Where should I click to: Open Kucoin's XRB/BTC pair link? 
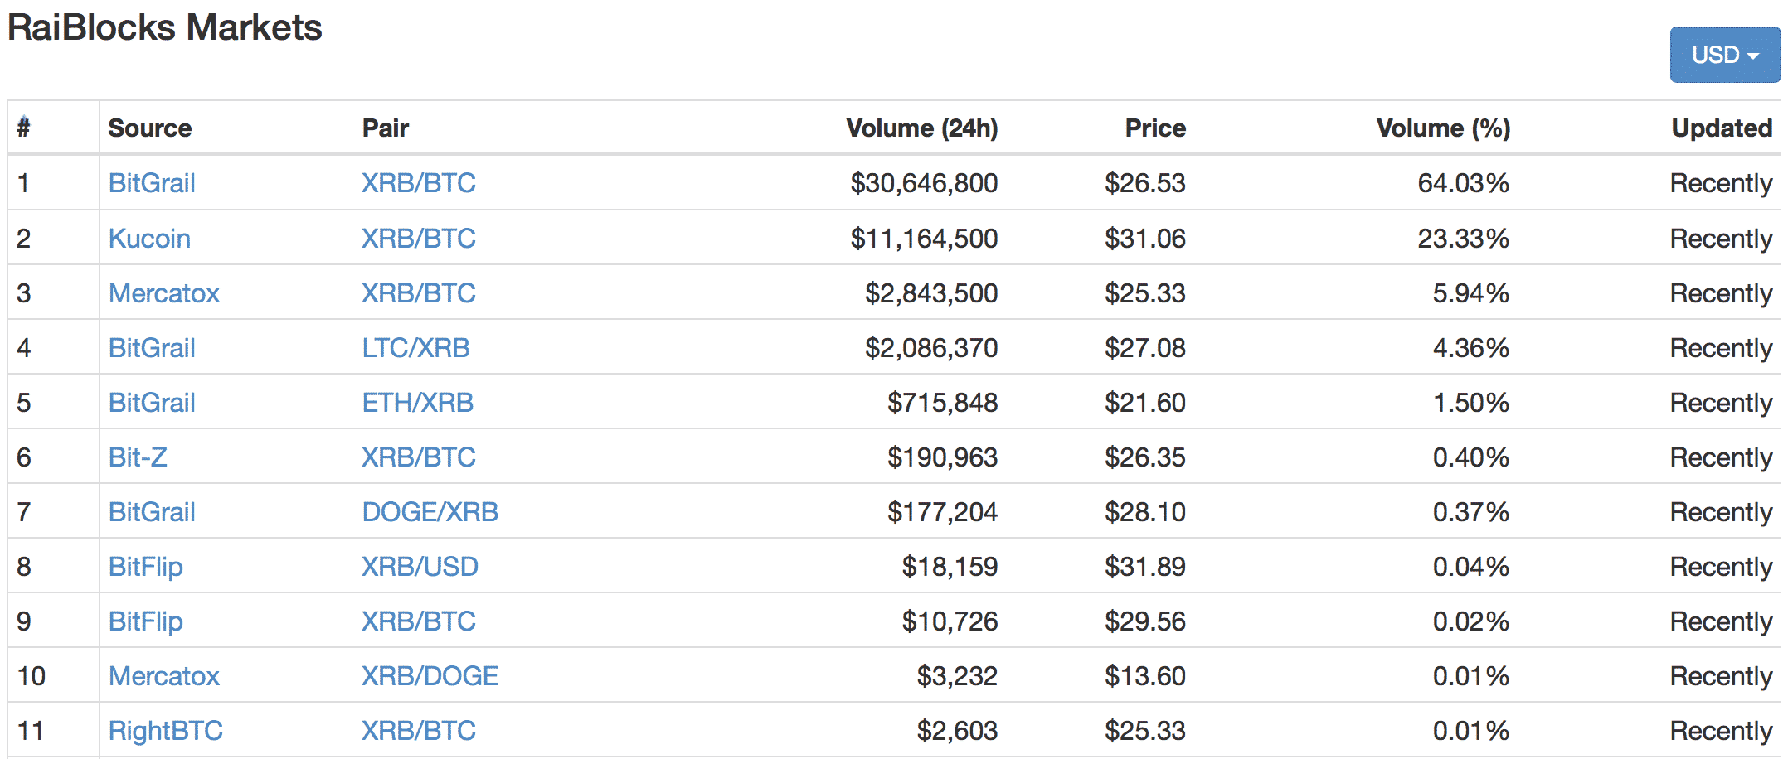[x=418, y=238]
